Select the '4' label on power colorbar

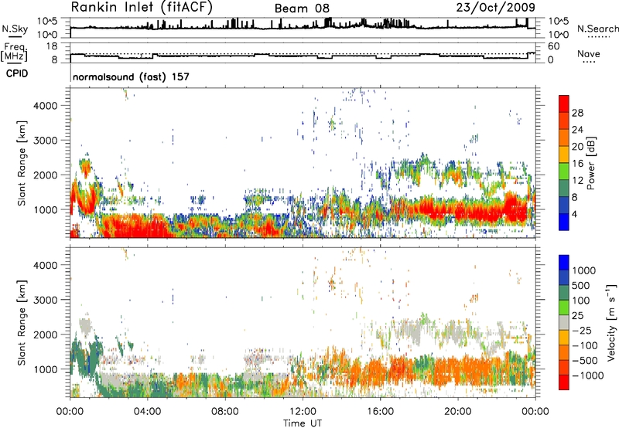(574, 214)
